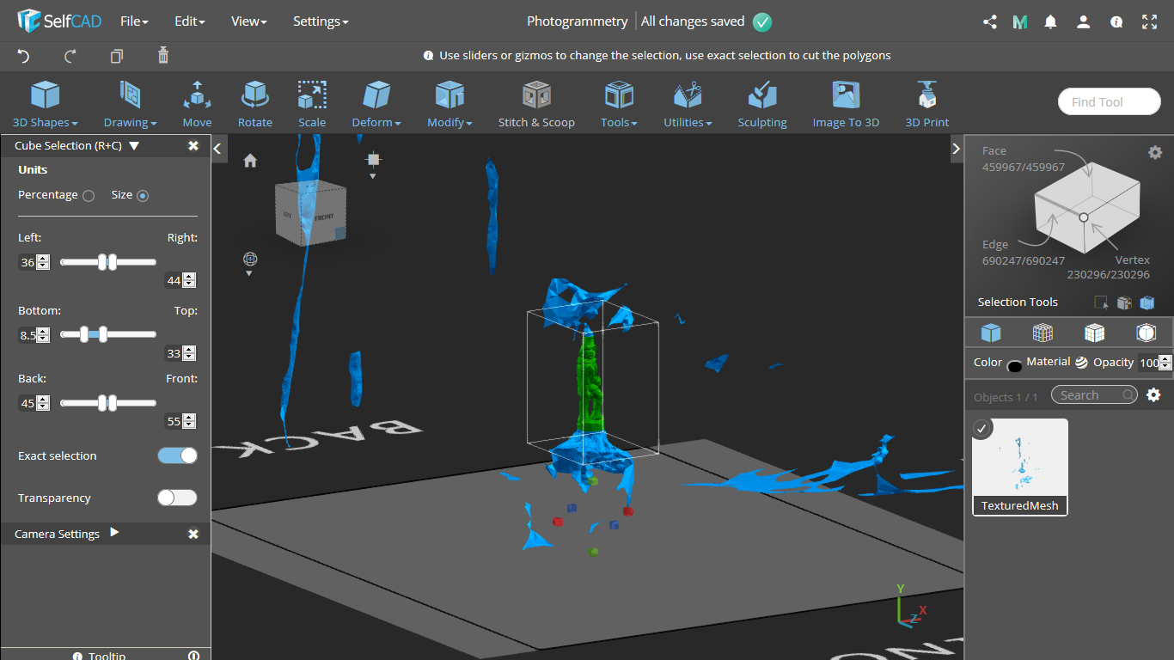Screen dimensions: 1174x660
Task: Toggle Transparency switch
Action: pyautogui.click(x=177, y=498)
